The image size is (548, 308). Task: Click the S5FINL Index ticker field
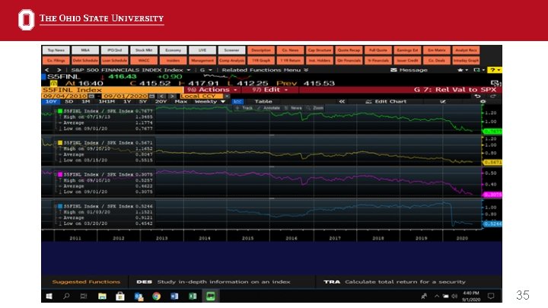coord(112,90)
